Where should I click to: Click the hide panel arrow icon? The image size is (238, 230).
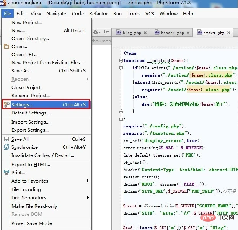106,32
